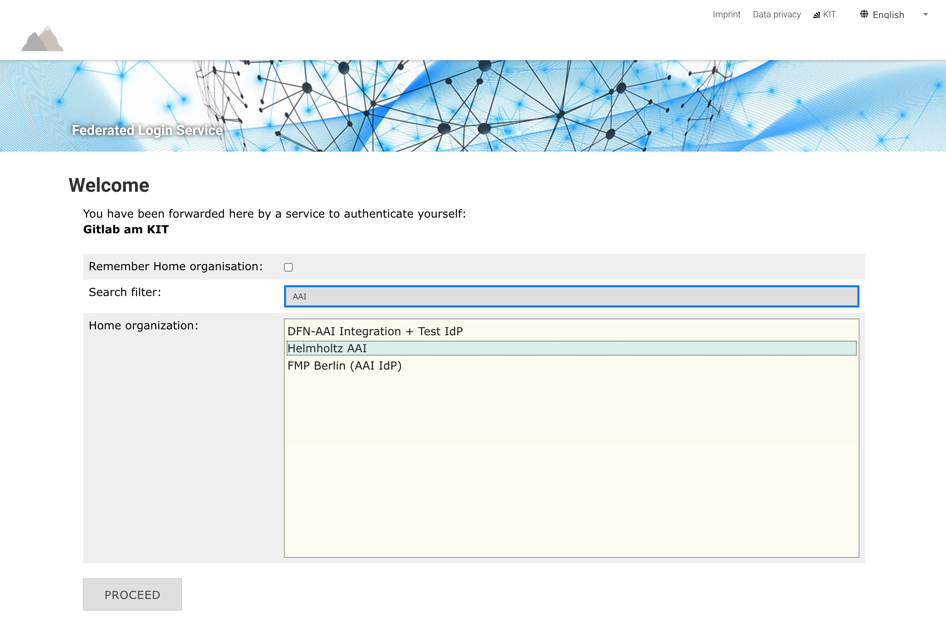The width and height of the screenshot is (946, 628).
Task: Click the Remember Home organisation label
Action: coord(176,266)
